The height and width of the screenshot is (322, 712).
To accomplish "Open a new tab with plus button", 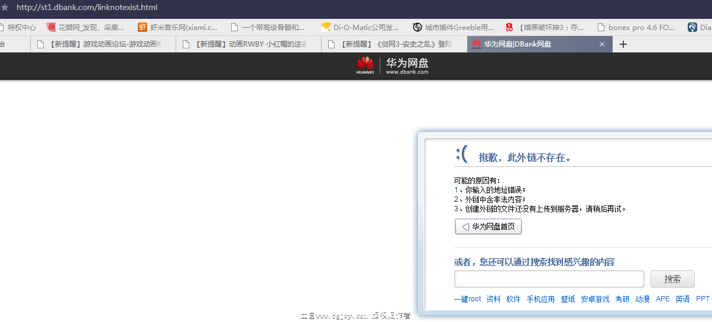I will pos(623,44).
